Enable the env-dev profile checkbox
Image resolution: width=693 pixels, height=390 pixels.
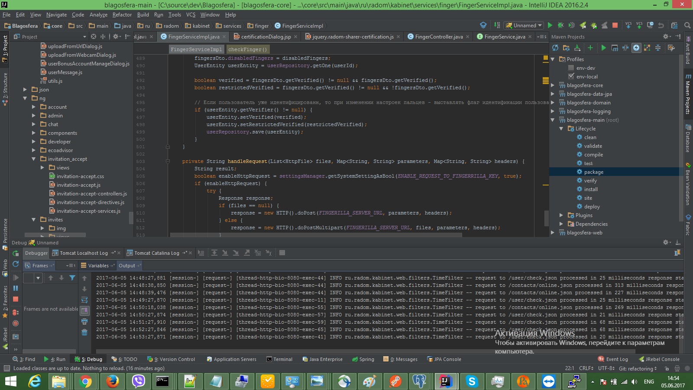pyautogui.click(x=571, y=68)
